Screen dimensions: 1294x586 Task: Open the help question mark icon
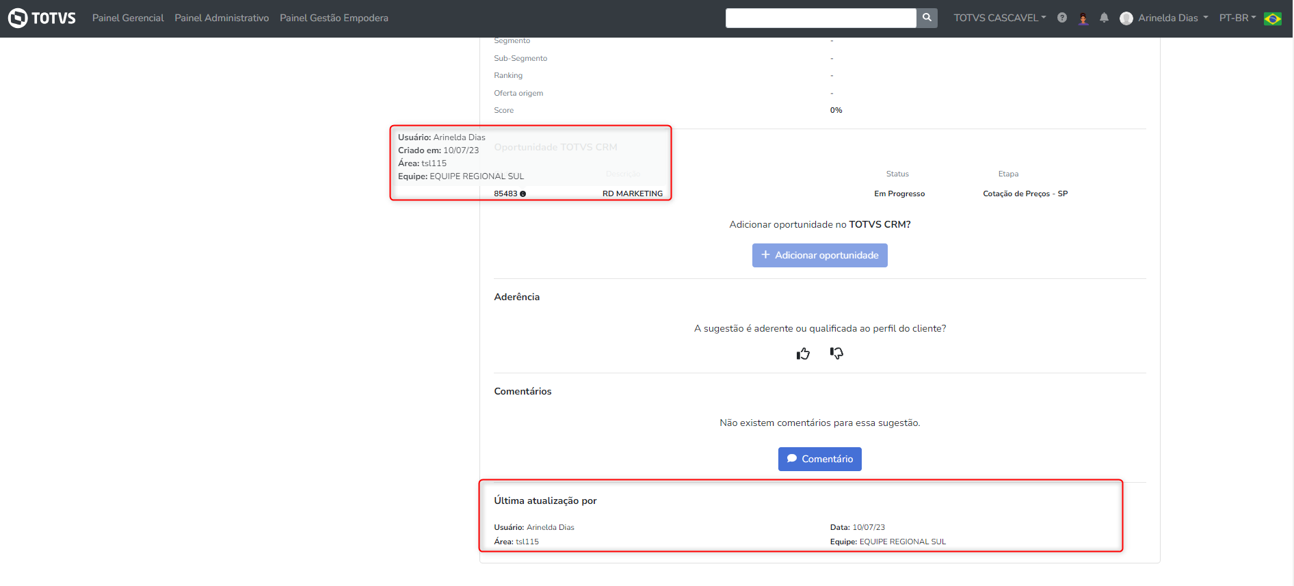click(x=1061, y=18)
